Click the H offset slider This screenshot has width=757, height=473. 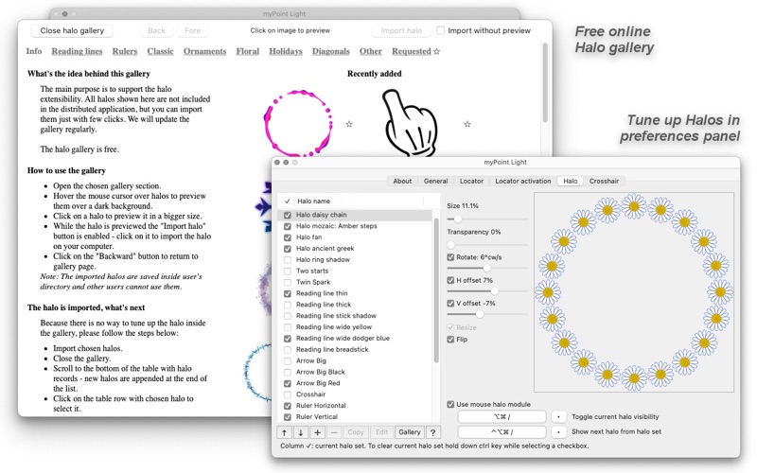tap(487, 291)
